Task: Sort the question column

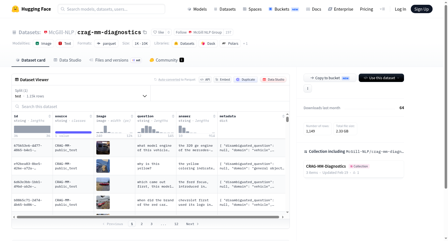Action: click(173, 116)
